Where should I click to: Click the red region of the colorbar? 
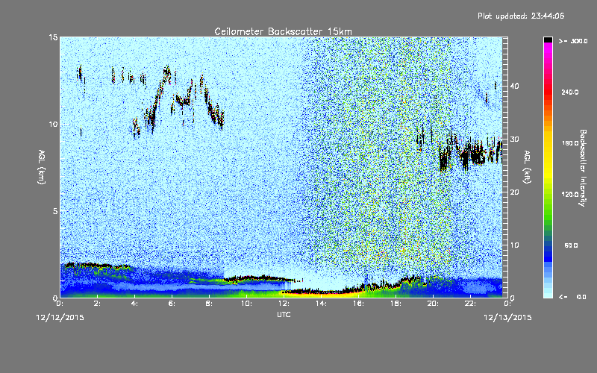point(548,93)
